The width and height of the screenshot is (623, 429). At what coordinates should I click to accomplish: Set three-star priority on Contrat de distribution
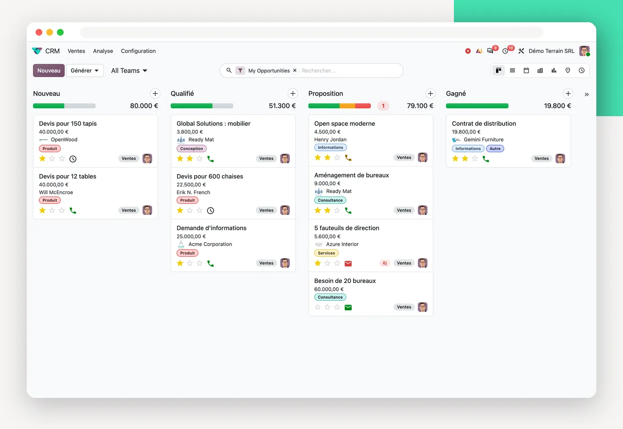475,159
